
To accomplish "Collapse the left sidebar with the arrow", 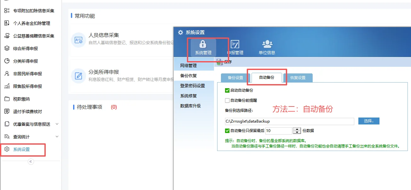I will pyautogui.click(x=31, y=161).
